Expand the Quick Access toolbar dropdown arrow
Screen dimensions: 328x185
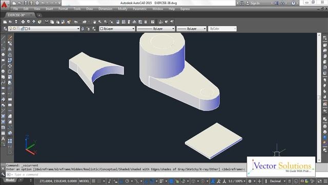pos(59,3)
